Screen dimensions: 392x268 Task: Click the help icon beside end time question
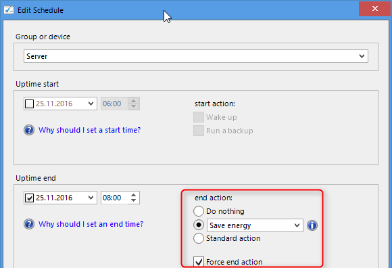(29, 224)
